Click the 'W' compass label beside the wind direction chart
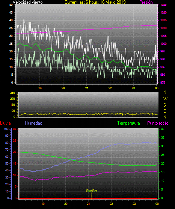175x209 pixels. coord(165,99)
